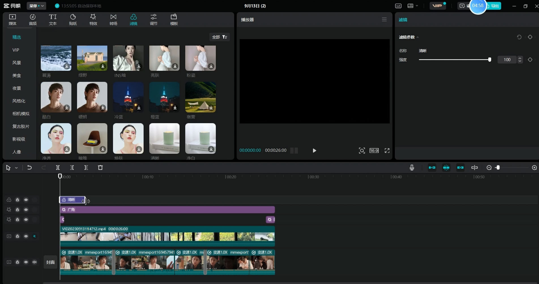The width and height of the screenshot is (539, 284).
Task: Click the undo arrow in timeline toolbar
Action: [x=29, y=168]
